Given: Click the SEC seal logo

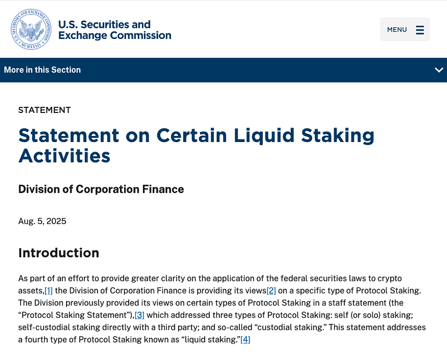Looking at the screenshot, I should 31,29.
